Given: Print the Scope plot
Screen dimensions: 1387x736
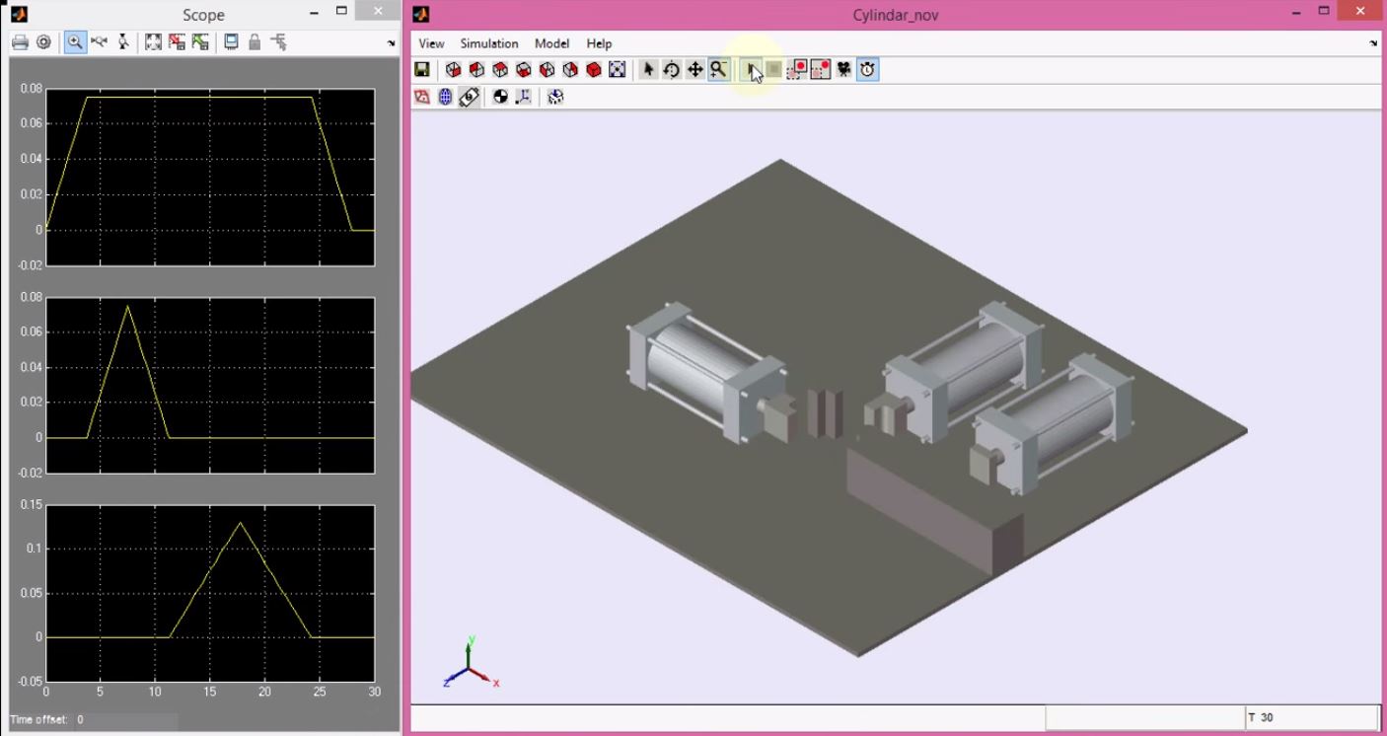Looking at the screenshot, I should click(20, 42).
